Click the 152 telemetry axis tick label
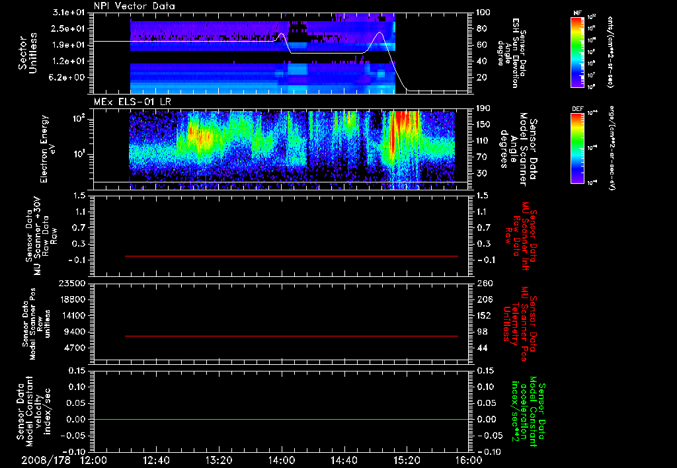 pyautogui.click(x=483, y=315)
